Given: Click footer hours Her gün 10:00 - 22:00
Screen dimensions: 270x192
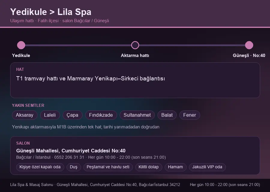Looking at the screenshot, I should [x=225, y=184].
